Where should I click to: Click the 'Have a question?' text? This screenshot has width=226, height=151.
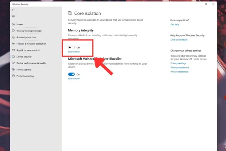[179, 20]
